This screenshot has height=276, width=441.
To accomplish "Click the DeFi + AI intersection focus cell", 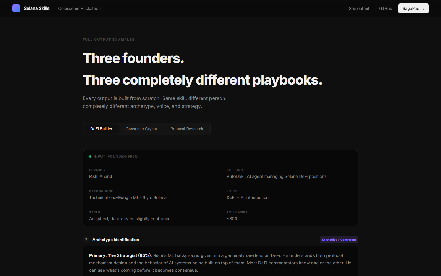I will 247,197.
